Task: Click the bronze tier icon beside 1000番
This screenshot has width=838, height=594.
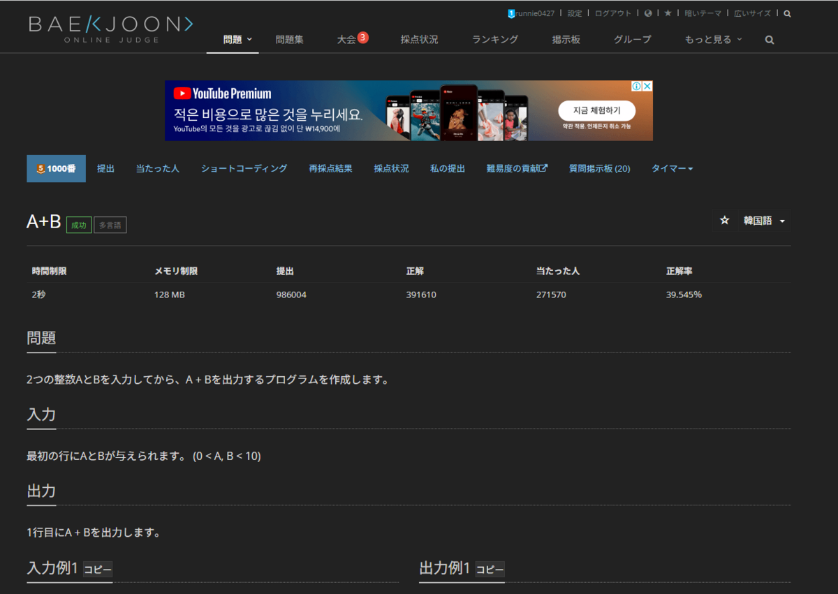Action: [41, 168]
